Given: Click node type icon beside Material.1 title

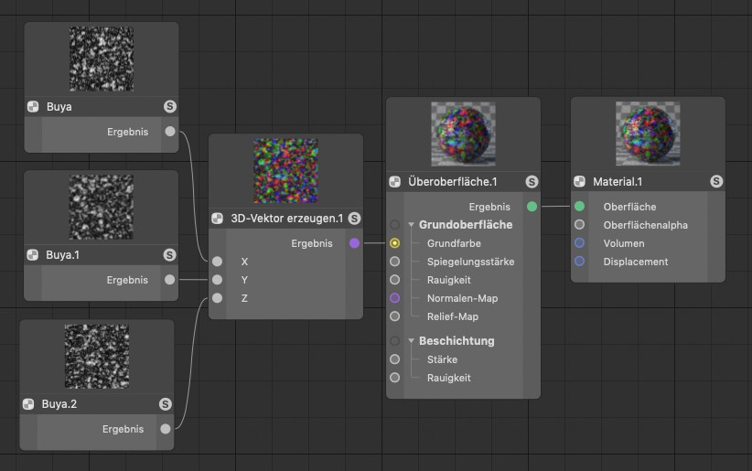Looking at the screenshot, I should [x=580, y=182].
